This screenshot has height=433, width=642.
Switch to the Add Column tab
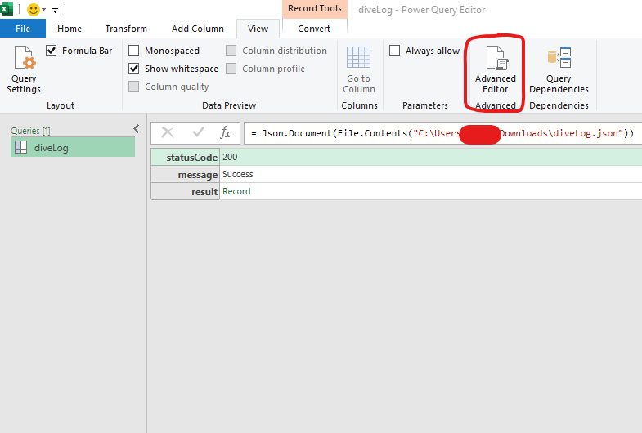[x=198, y=29]
